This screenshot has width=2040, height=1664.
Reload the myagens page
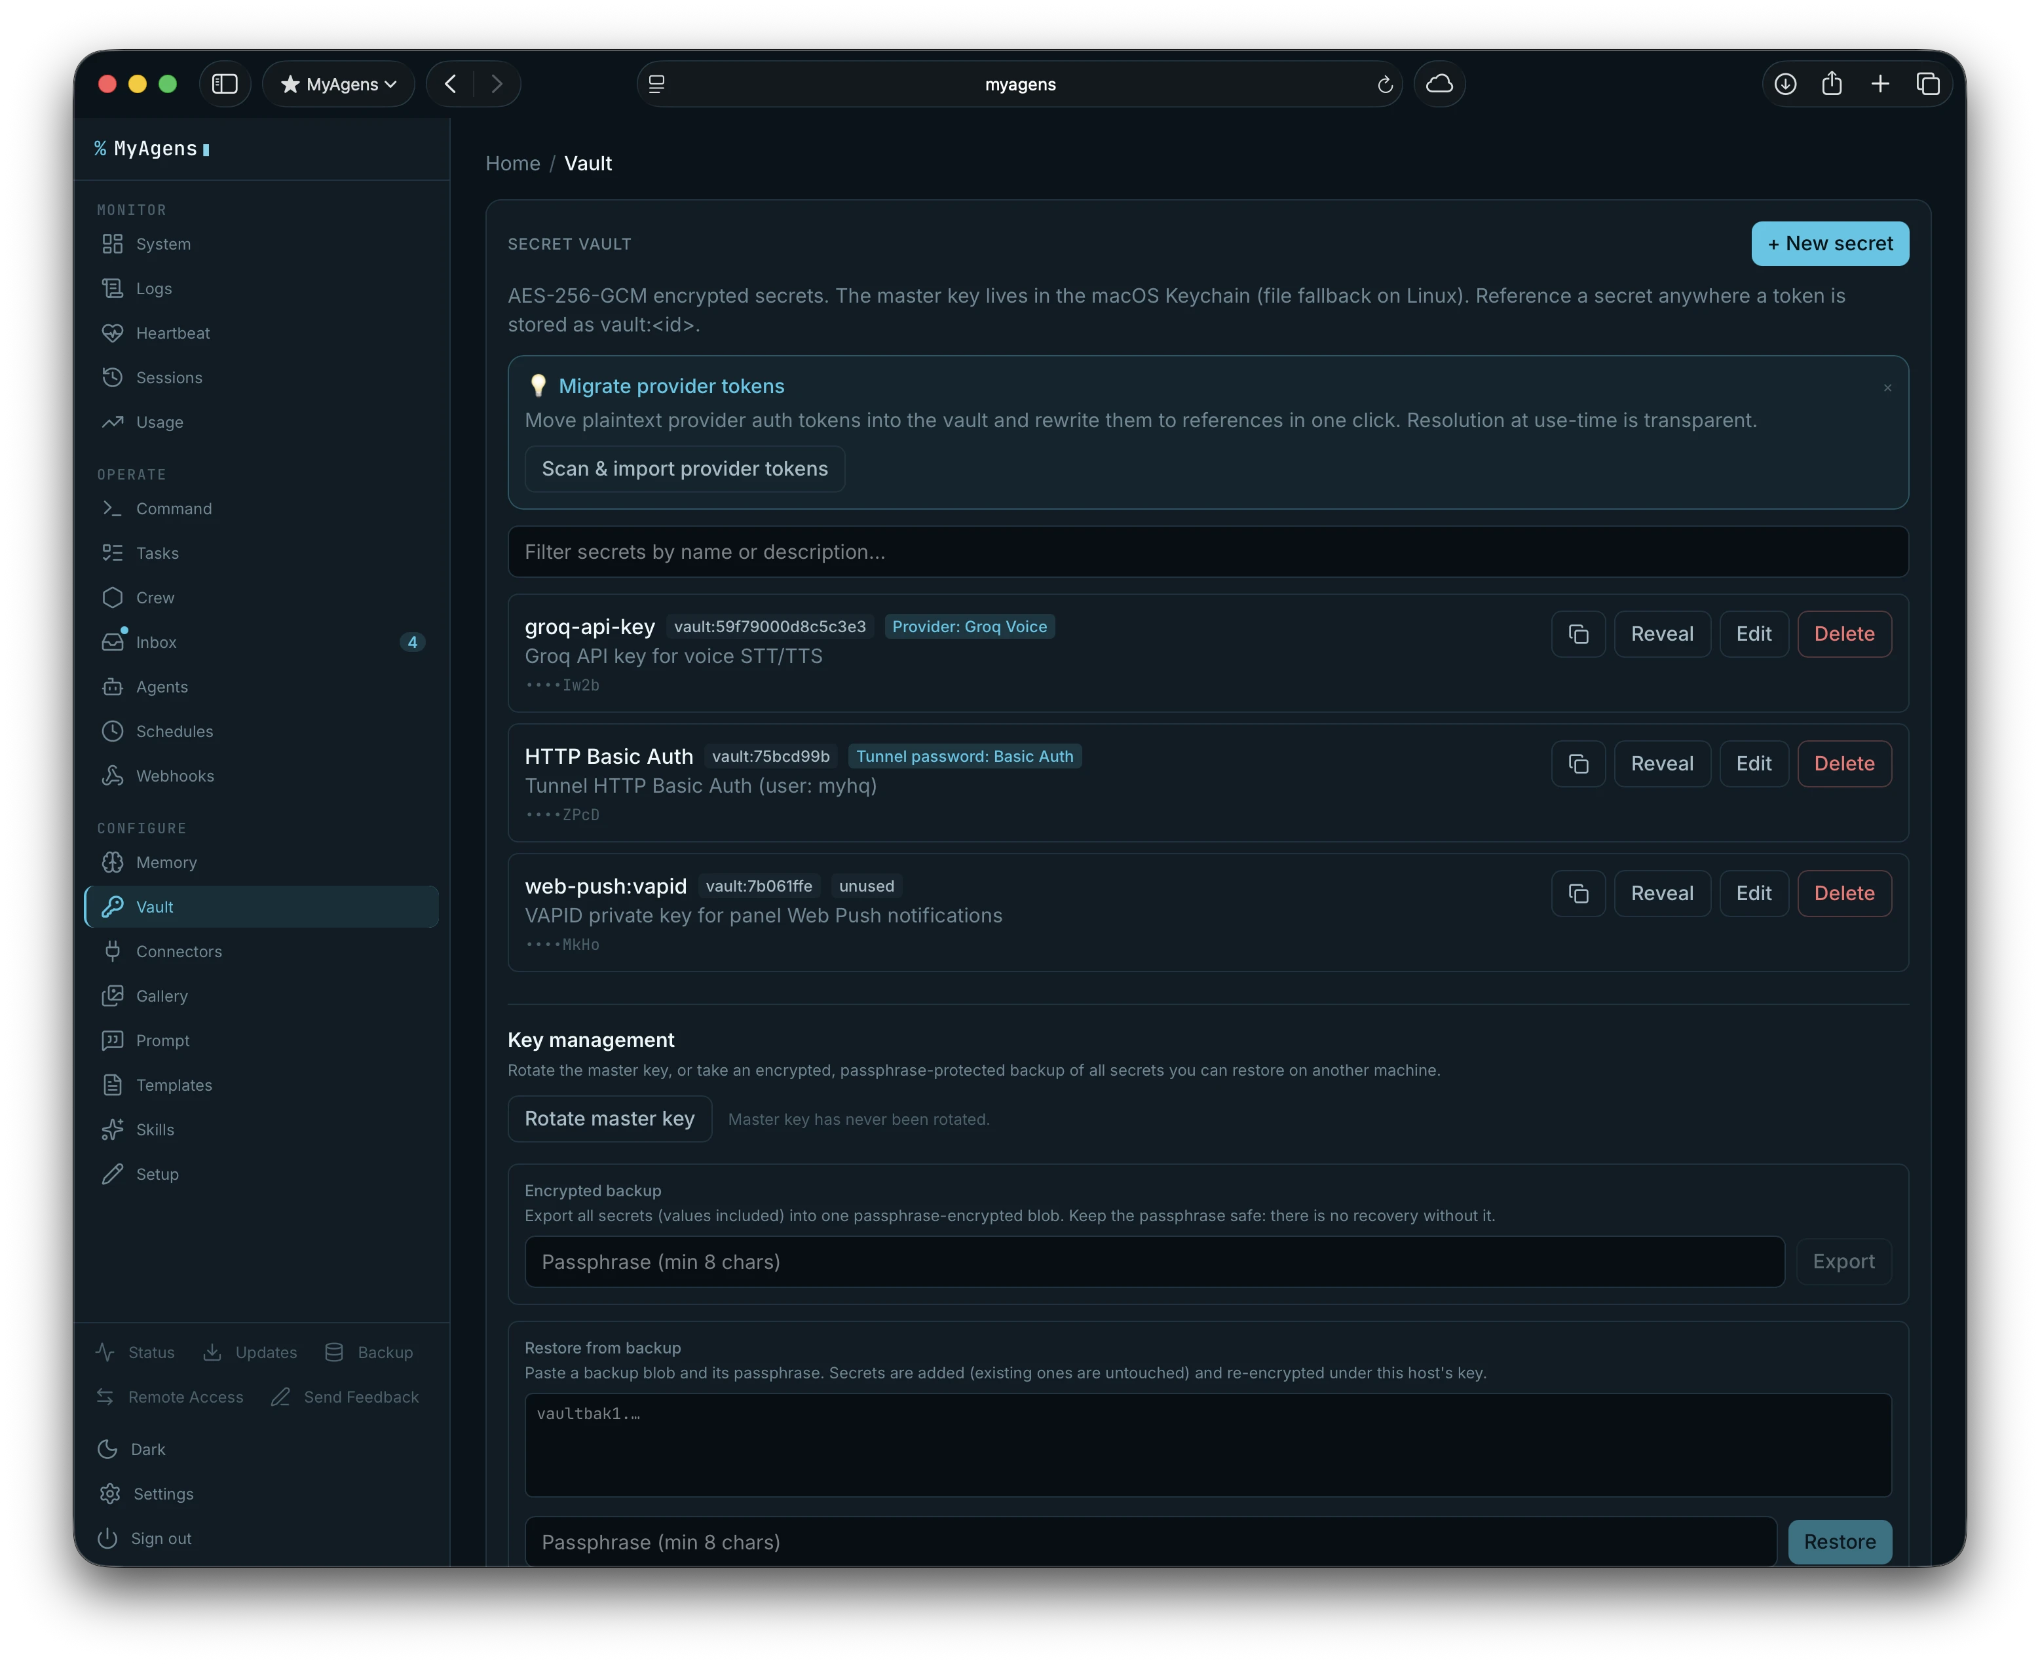(x=1384, y=85)
